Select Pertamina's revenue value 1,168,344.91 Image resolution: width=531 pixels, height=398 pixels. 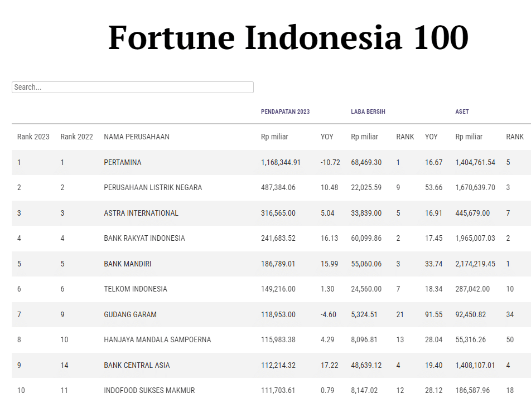coord(281,162)
